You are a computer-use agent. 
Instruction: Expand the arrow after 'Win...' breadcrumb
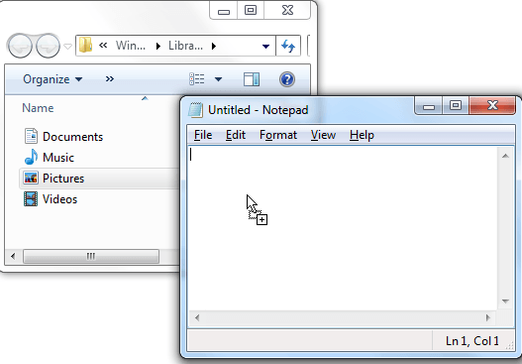[158, 46]
